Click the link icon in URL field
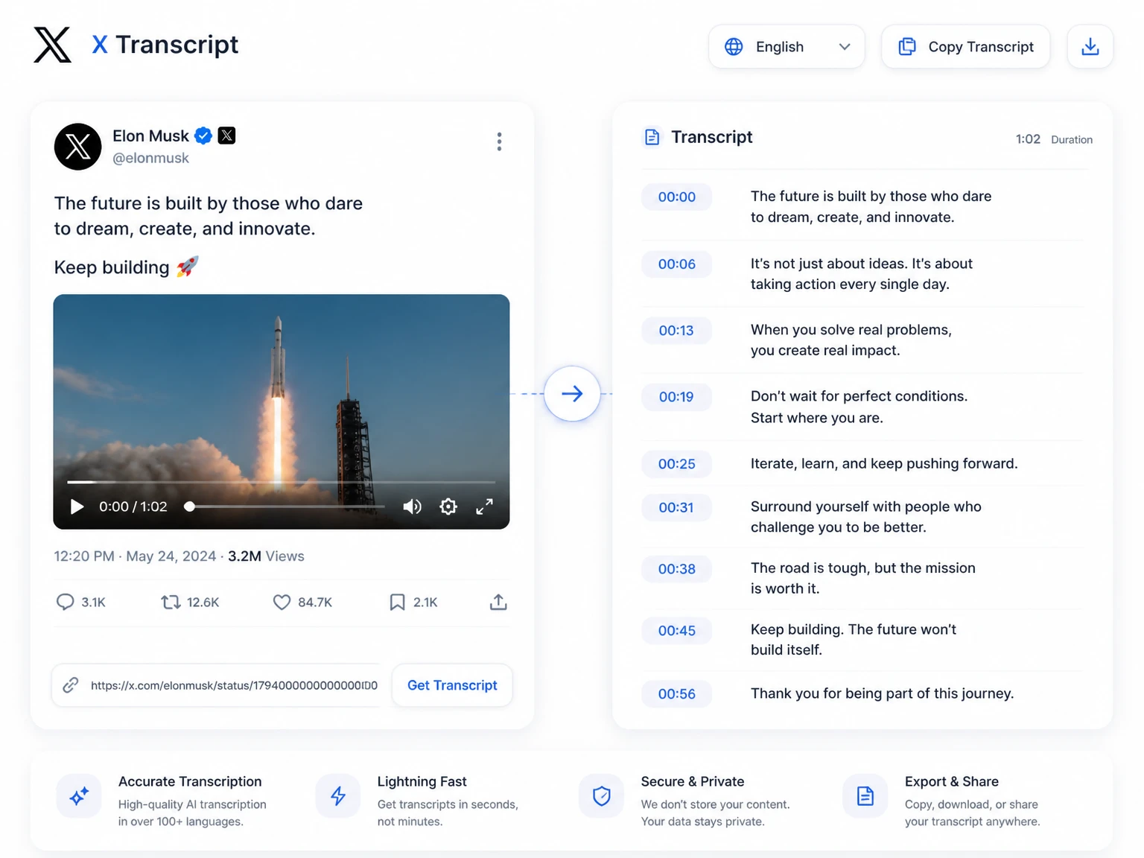This screenshot has width=1144, height=858. (71, 685)
